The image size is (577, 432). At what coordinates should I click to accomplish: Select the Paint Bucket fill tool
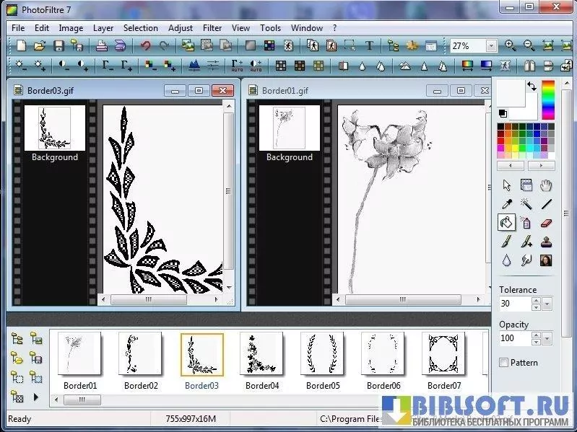coord(506,223)
